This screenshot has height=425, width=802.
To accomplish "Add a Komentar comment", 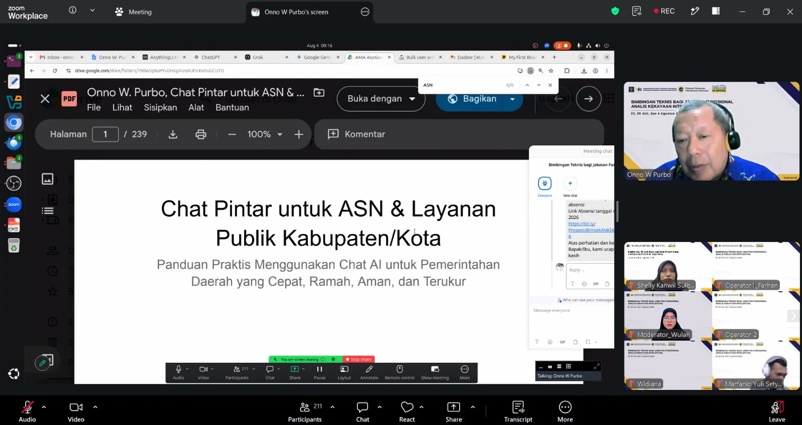I will coord(356,134).
